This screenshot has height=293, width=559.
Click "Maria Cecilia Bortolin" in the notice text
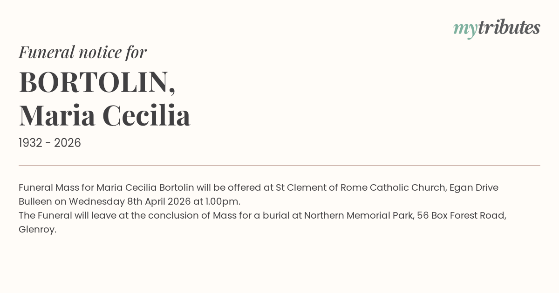click(x=145, y=188)
